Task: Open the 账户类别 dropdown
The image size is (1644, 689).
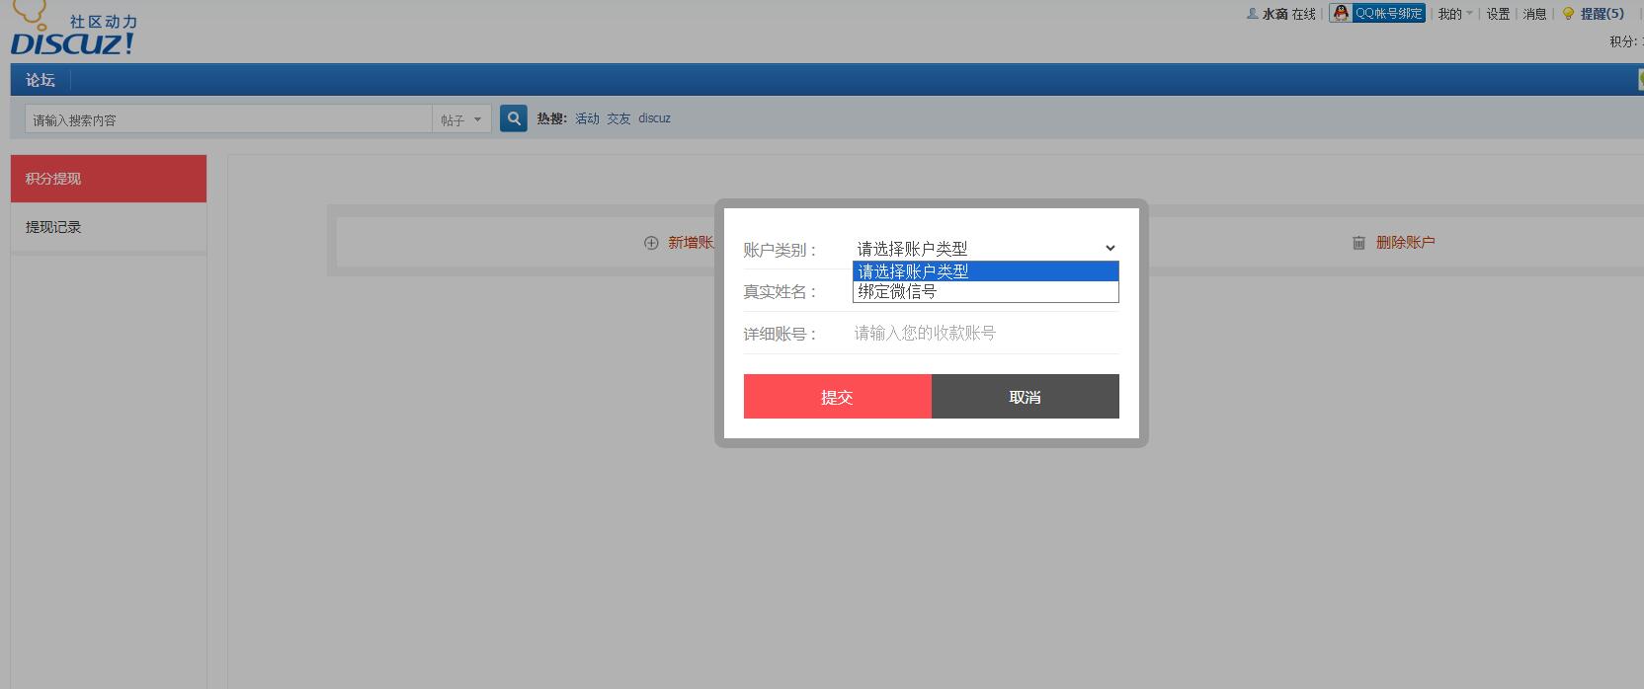Action: [x=985, y=249]
